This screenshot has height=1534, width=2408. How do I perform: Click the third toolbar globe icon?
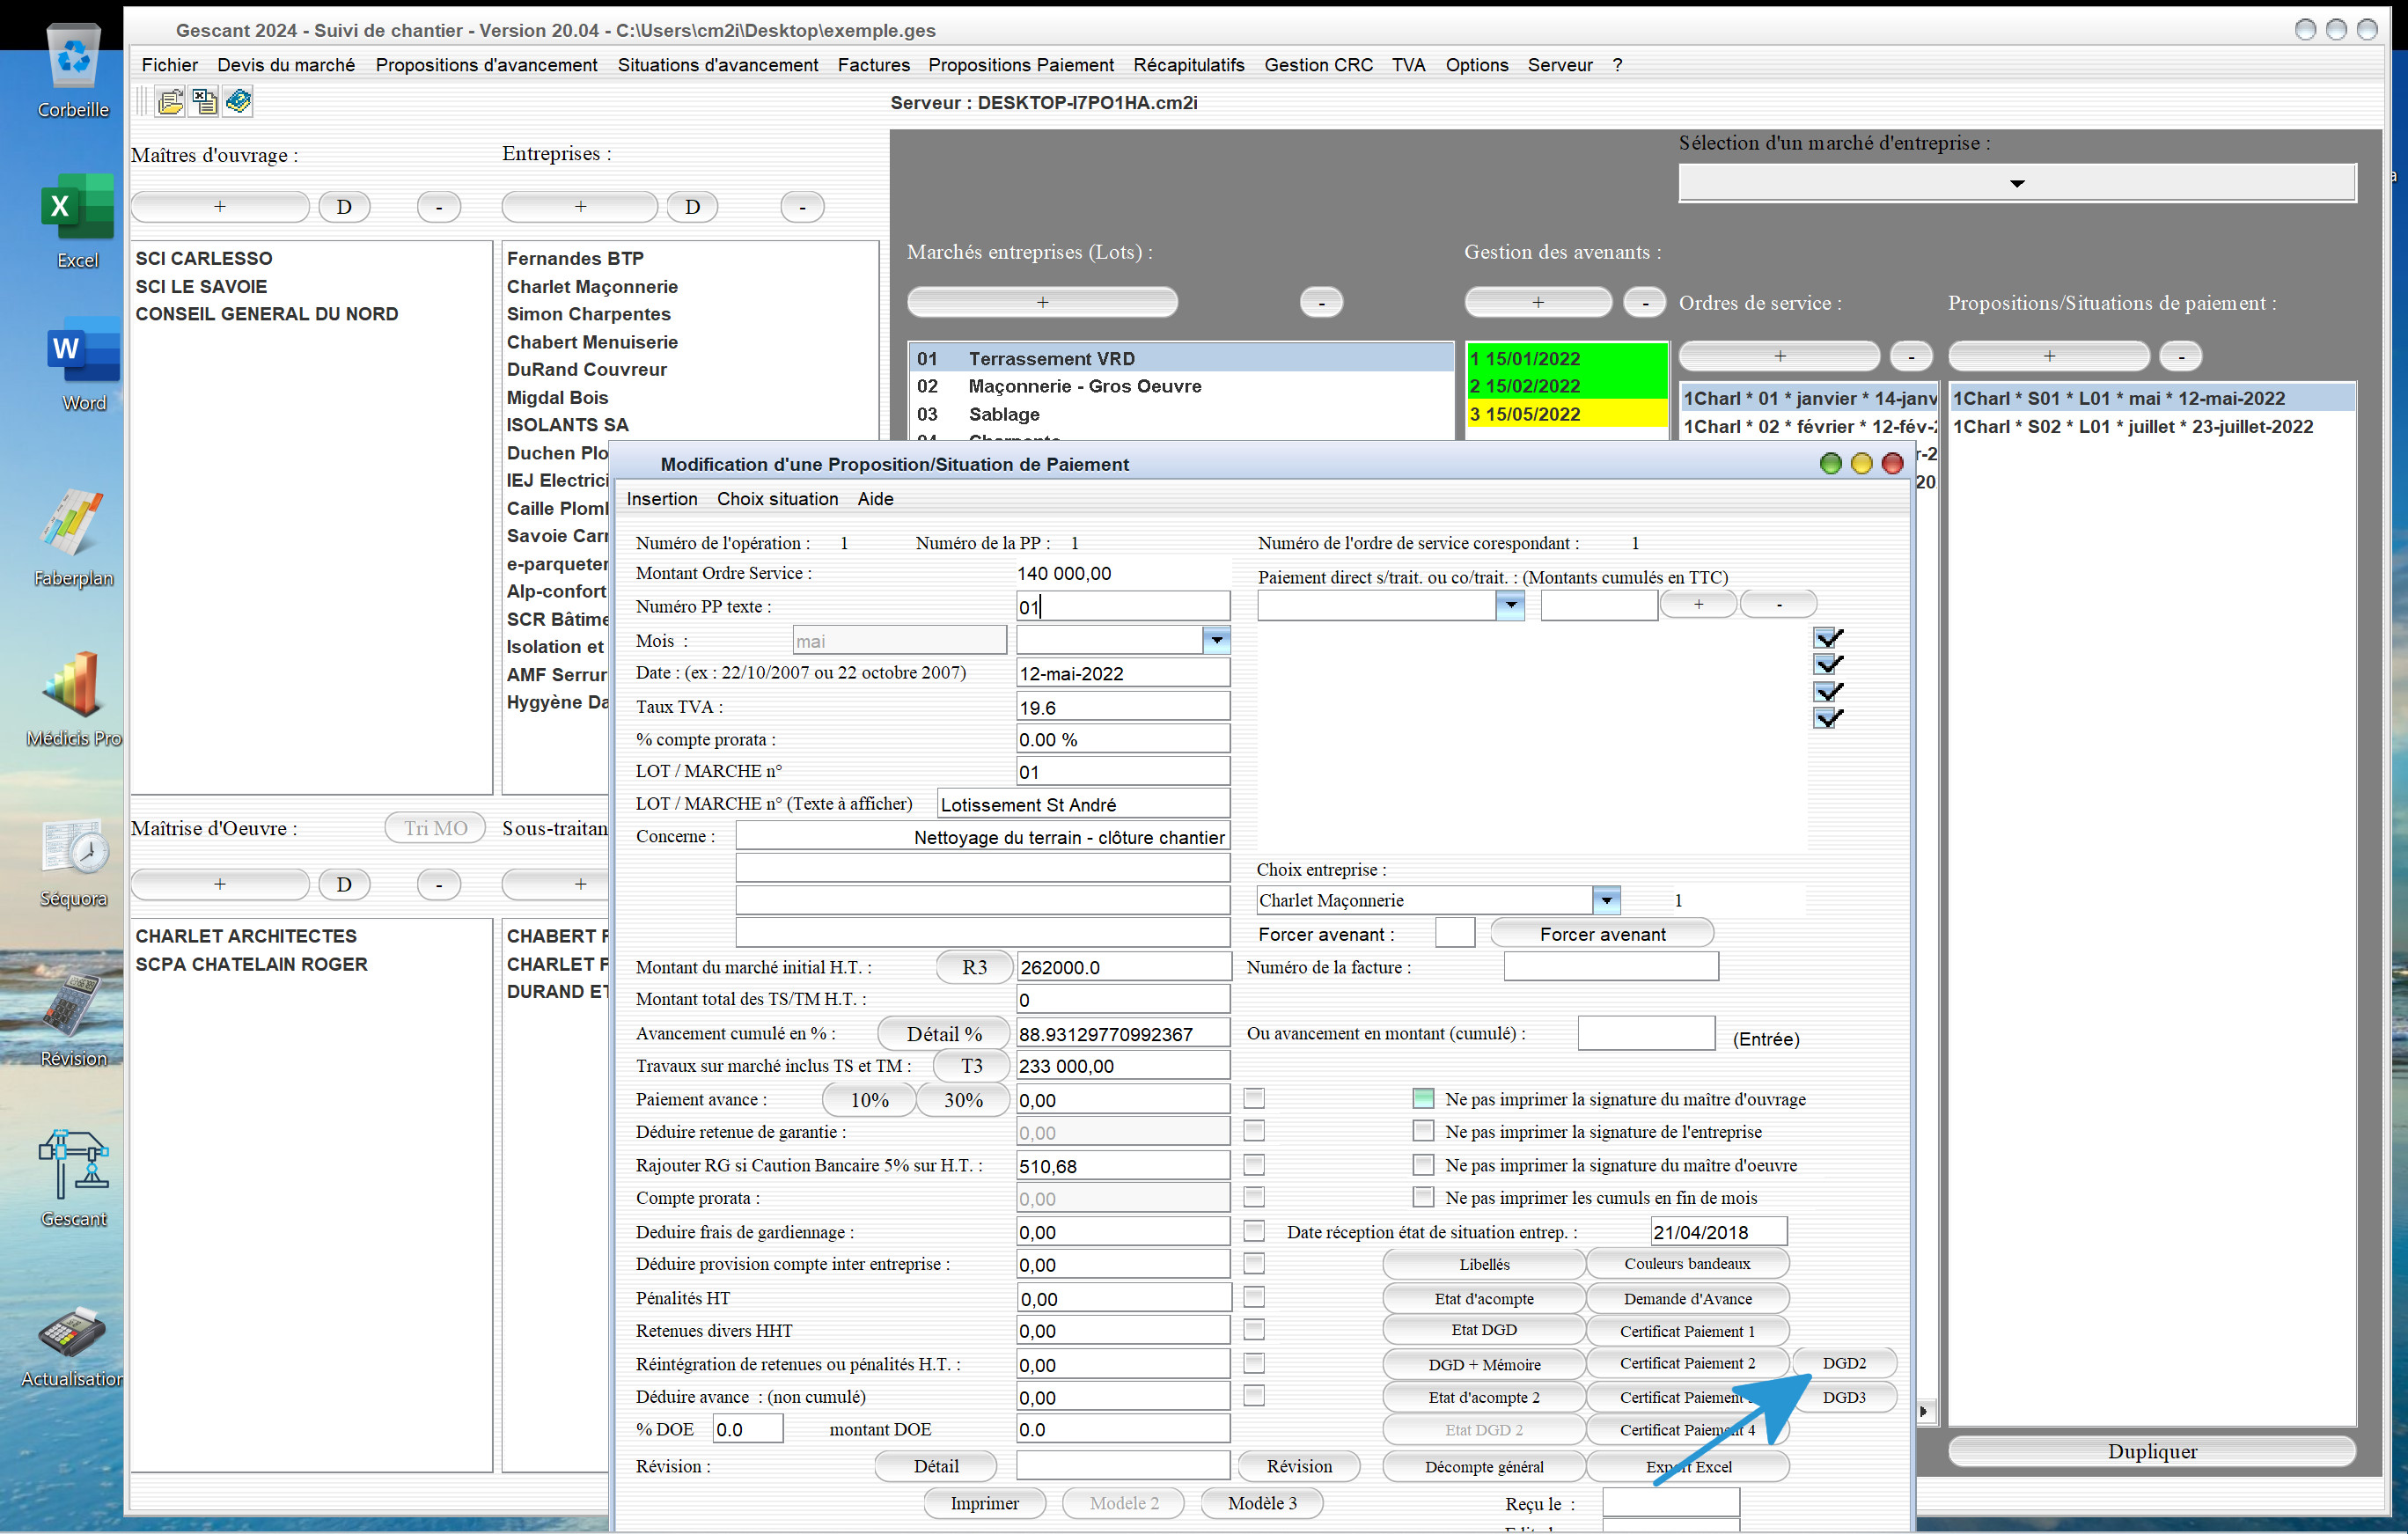(x=238, y=101)
